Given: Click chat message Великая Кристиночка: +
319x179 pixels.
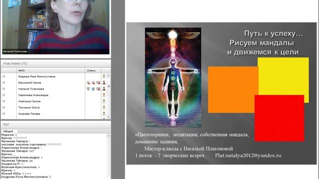Looking at the screenshot, I should tap(20, 167).
